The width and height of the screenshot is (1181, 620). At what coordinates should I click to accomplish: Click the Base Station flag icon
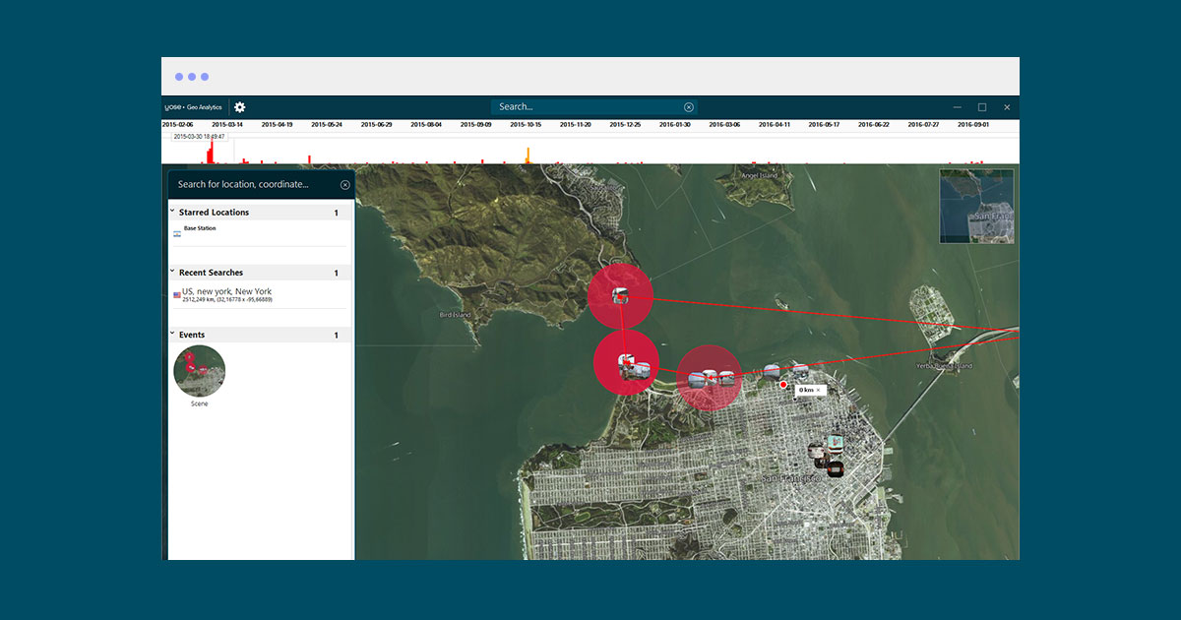[x=177, y=234]
